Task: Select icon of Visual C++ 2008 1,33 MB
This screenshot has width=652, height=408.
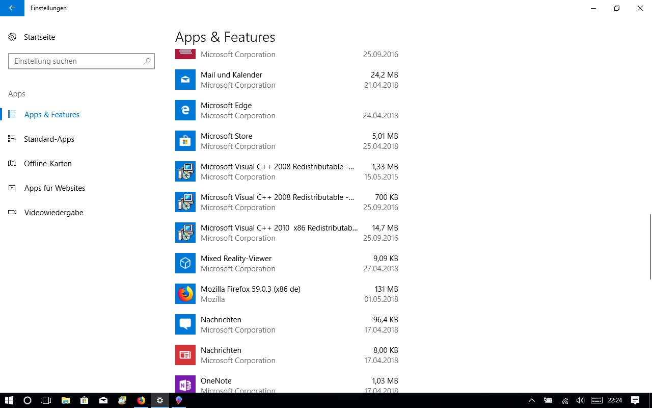Action: (x=185, y=171)
